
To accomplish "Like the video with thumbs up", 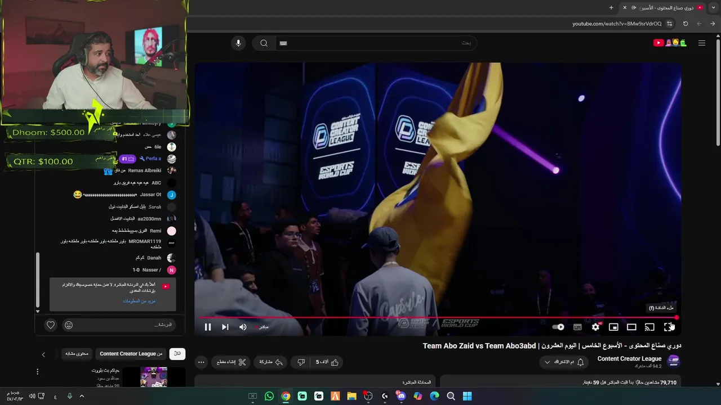I will pyautogui.click(x=327, y=362).
